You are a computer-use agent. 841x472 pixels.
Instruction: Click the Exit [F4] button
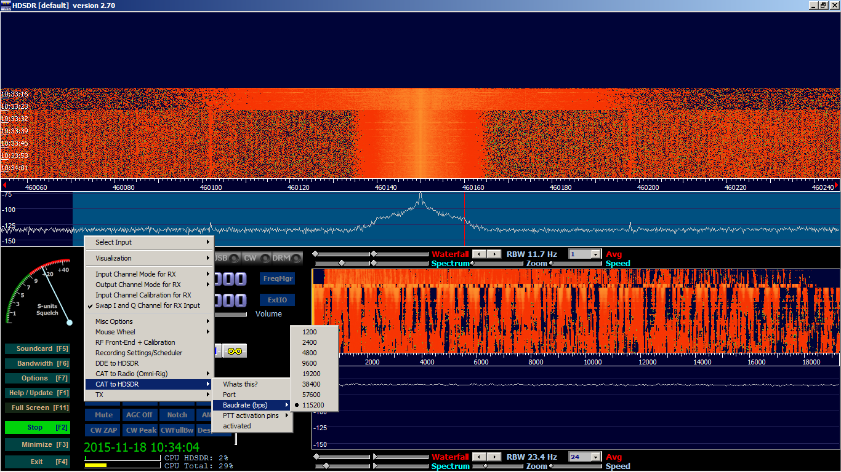(37, 462)
